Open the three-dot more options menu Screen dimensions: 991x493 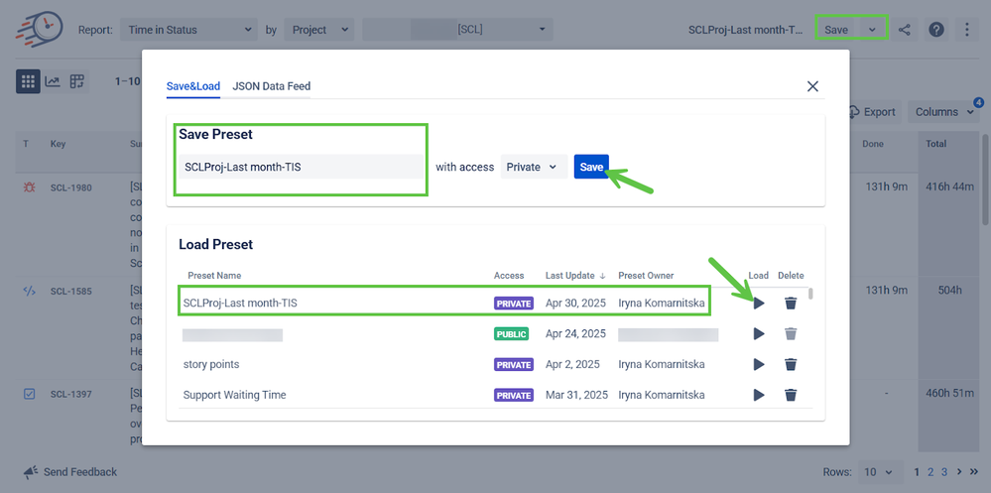(x=967, y=30)
